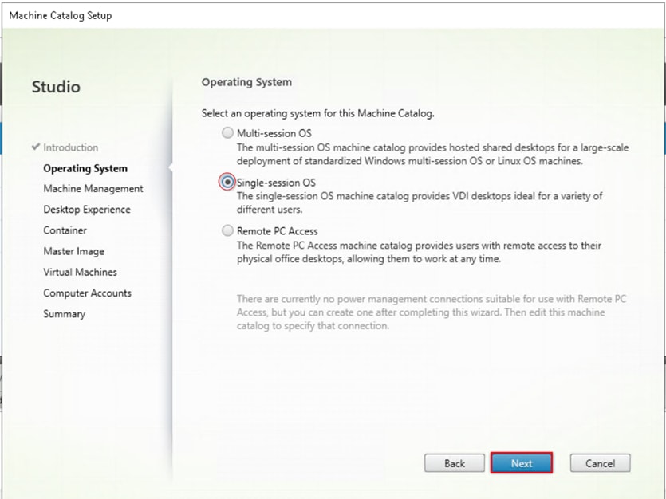
Task: Click the multi-session OS description paragraph
Action: click(432, 155)
